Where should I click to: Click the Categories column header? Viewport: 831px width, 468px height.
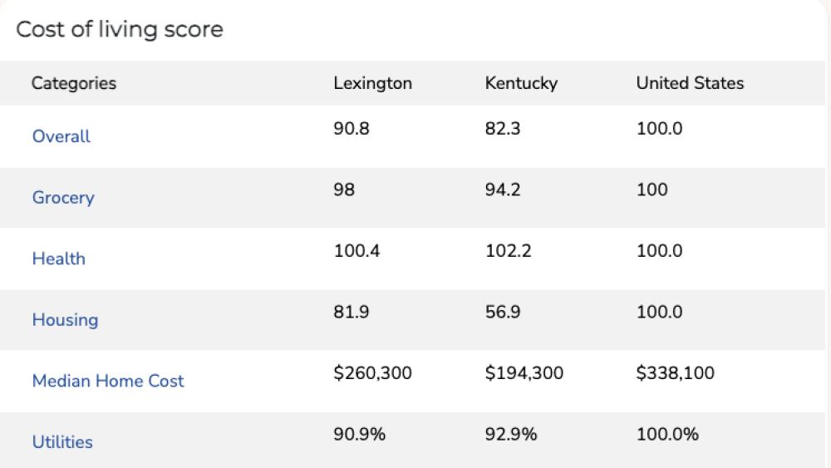74,83
